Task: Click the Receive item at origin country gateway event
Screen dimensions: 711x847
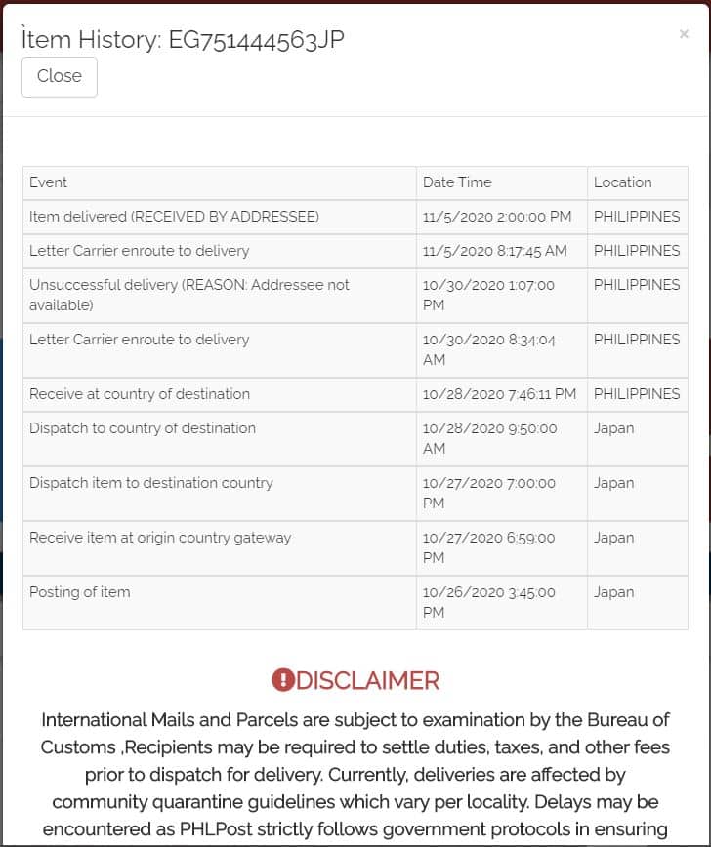Action: (160, 538)
